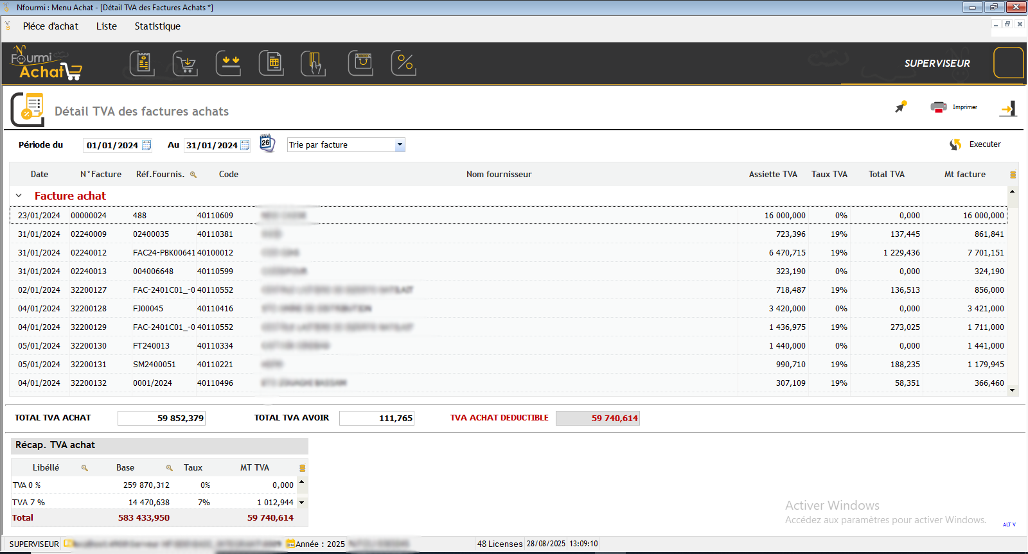Open start date calendar picker
This screenshot has height=554, width=1028.
click(146, 145)
